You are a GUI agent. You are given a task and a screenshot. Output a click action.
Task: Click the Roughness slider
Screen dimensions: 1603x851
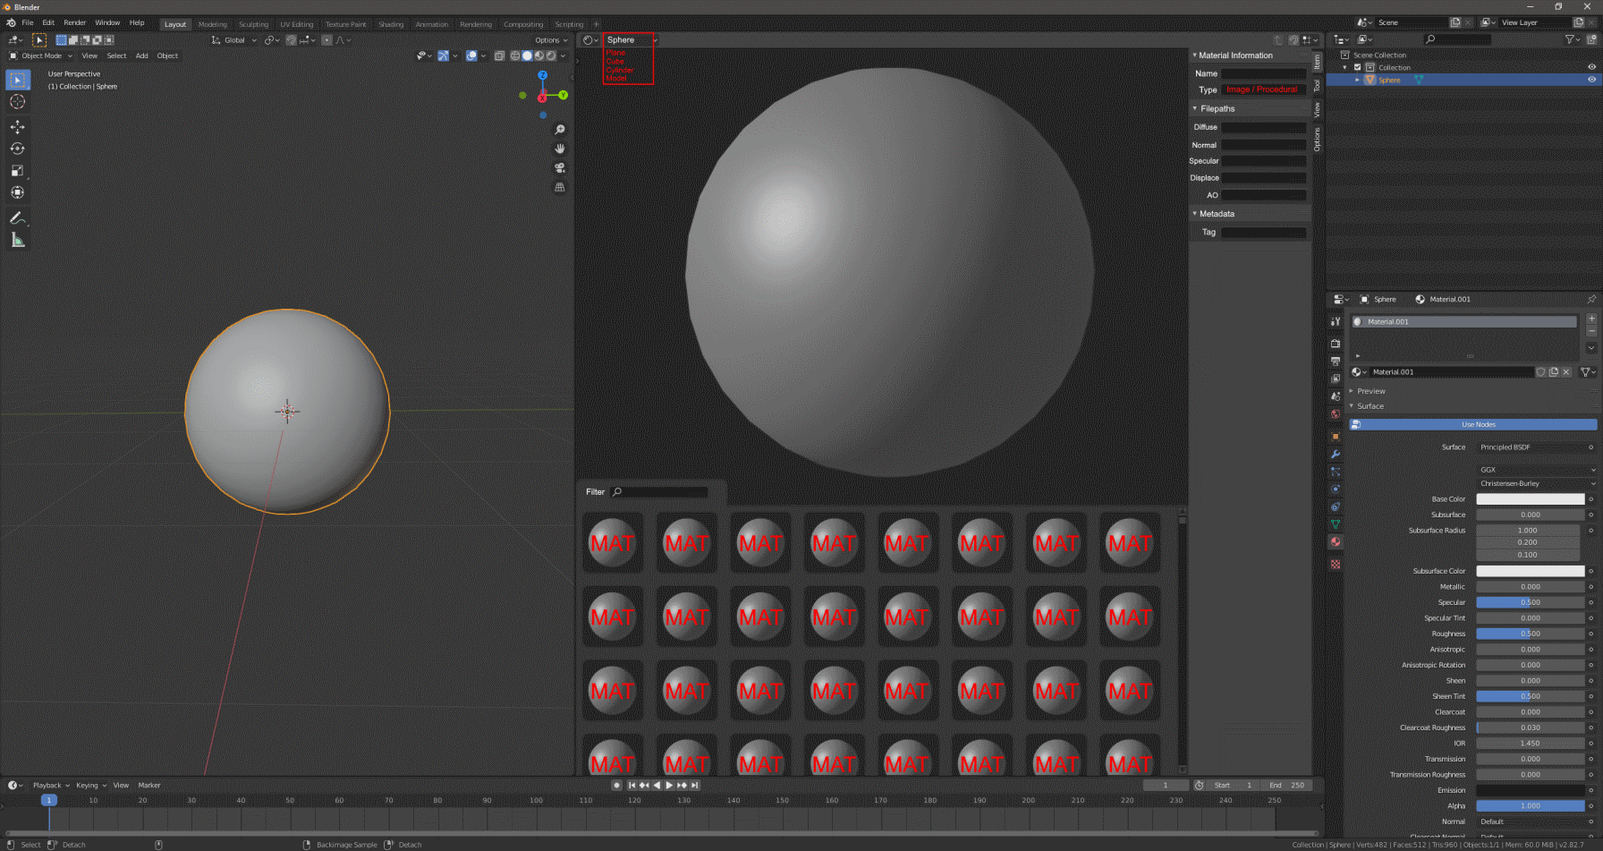1531,634
